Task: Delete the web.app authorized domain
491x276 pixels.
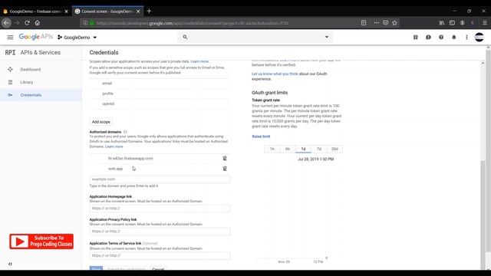Action: pos(225,169)
